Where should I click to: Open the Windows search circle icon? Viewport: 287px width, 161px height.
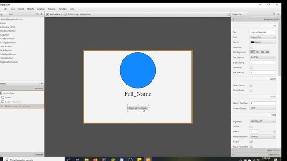point(69,160)
